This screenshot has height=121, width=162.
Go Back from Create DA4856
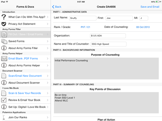(x=57, y=7)
